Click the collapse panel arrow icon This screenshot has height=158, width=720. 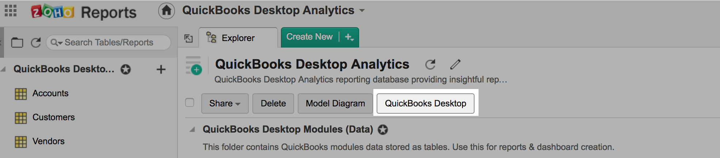(x=188, y=38)
